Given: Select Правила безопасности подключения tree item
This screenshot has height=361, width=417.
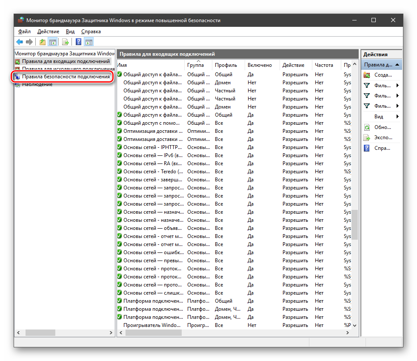Looking at the screenshot, I should point(66,77).
